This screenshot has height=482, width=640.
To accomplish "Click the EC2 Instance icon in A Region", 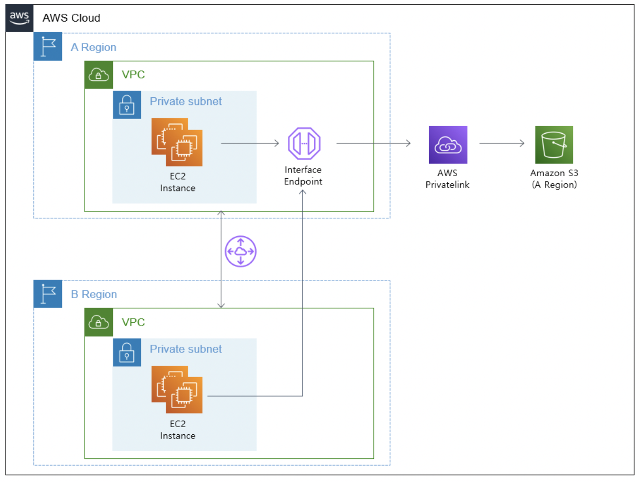I will (x=177, y=142).
